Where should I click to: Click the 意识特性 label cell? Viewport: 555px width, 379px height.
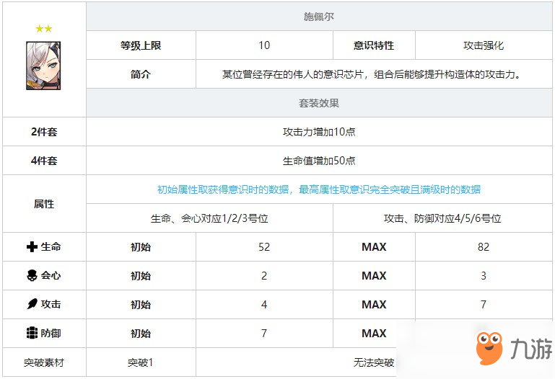pyautogui.click(x=374, y=45)
